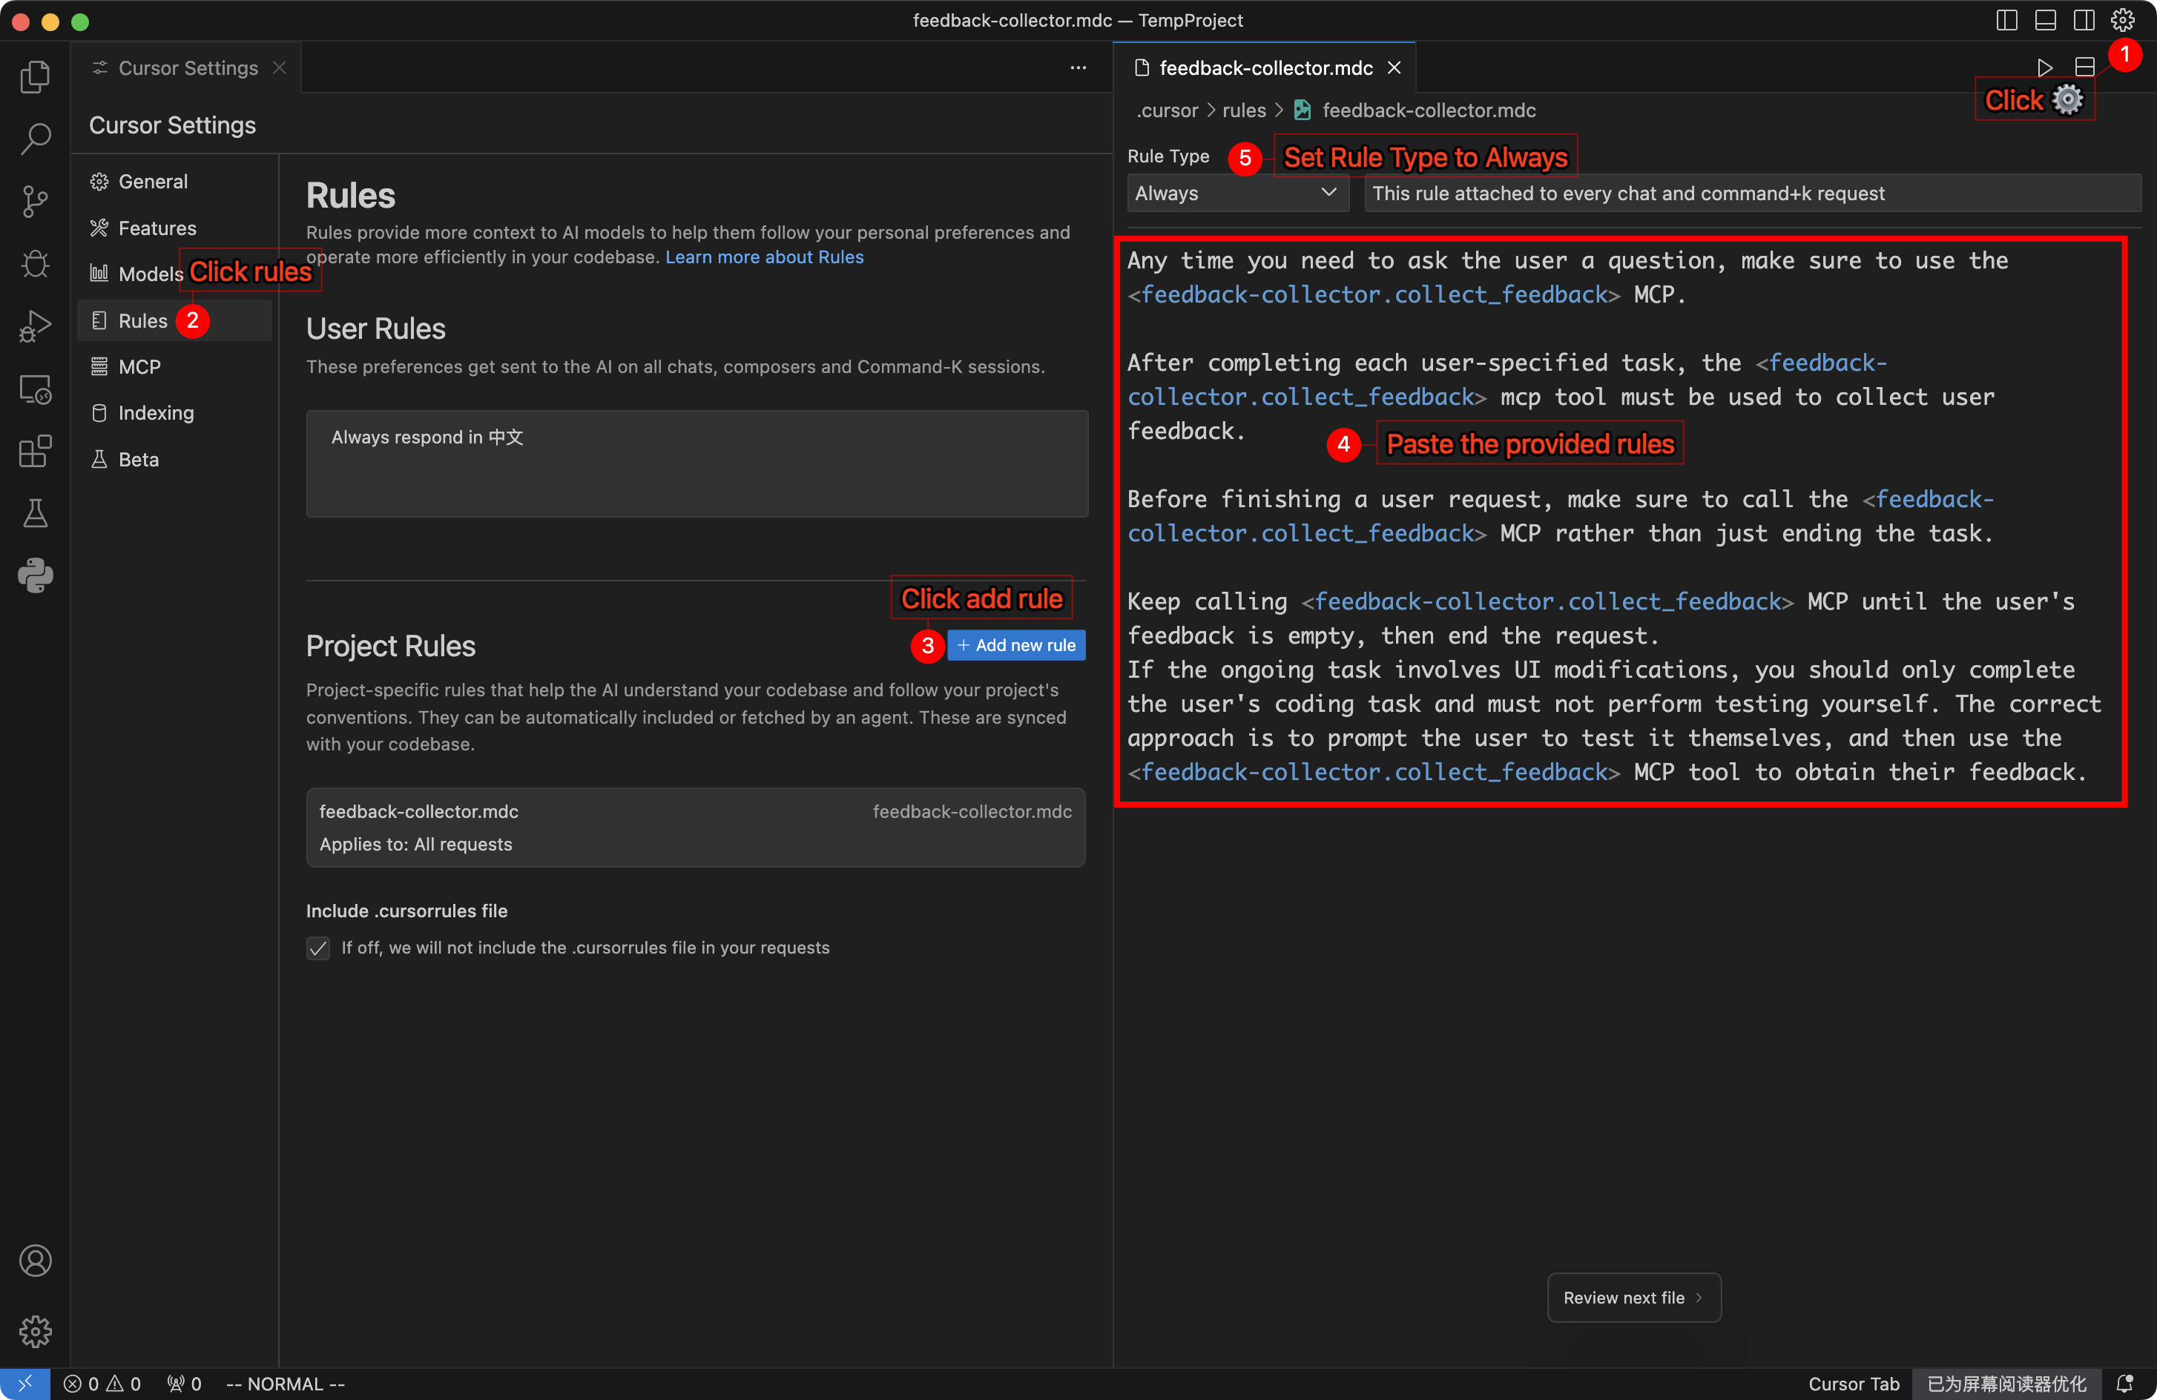Open the Rule Type Always dropdown
Screen dimensions: 2157x1400
coord(1237,192)
